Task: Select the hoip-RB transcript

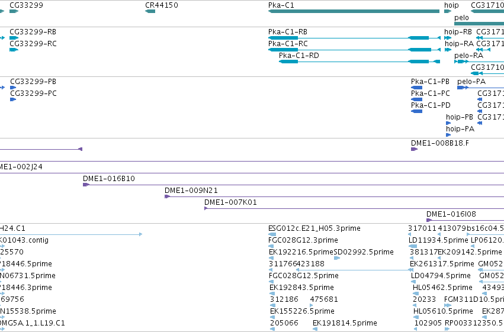Action: [448, 38]
